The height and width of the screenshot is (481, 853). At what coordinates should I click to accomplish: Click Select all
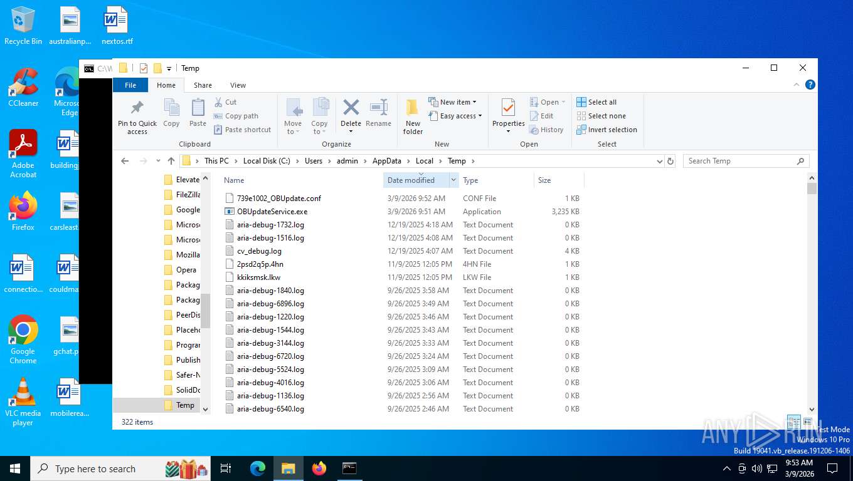(596, 102)
